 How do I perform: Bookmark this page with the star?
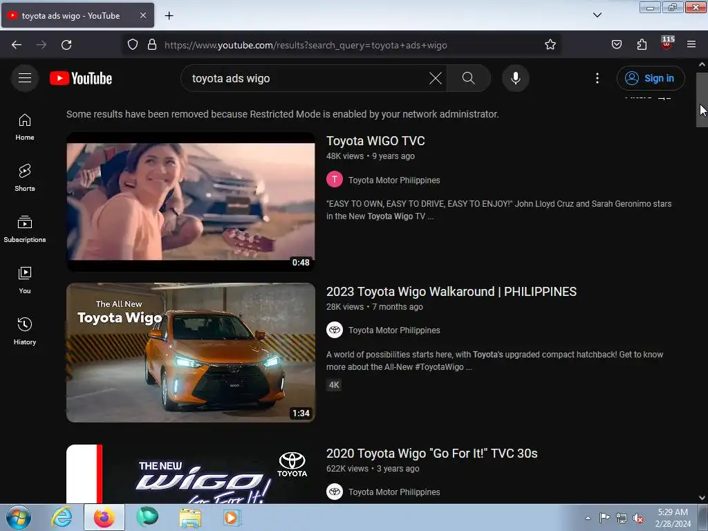(x=550, y=45)
